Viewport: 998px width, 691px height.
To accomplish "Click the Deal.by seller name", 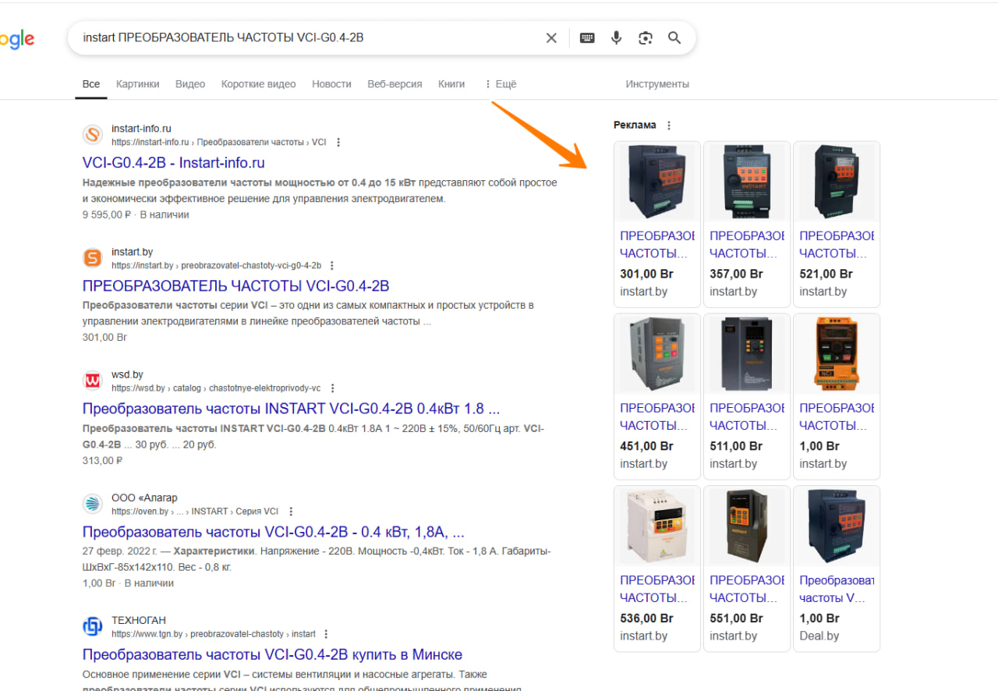I will [819, 636].
